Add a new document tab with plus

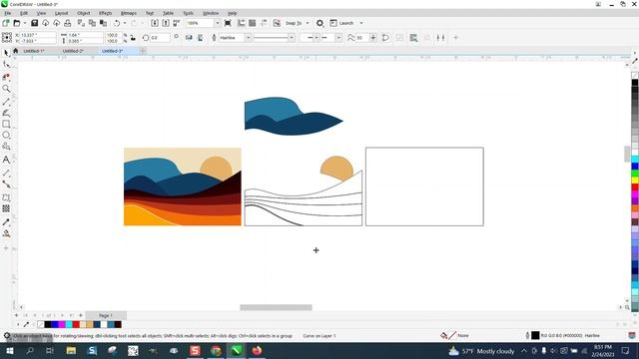tap(143, 51)
